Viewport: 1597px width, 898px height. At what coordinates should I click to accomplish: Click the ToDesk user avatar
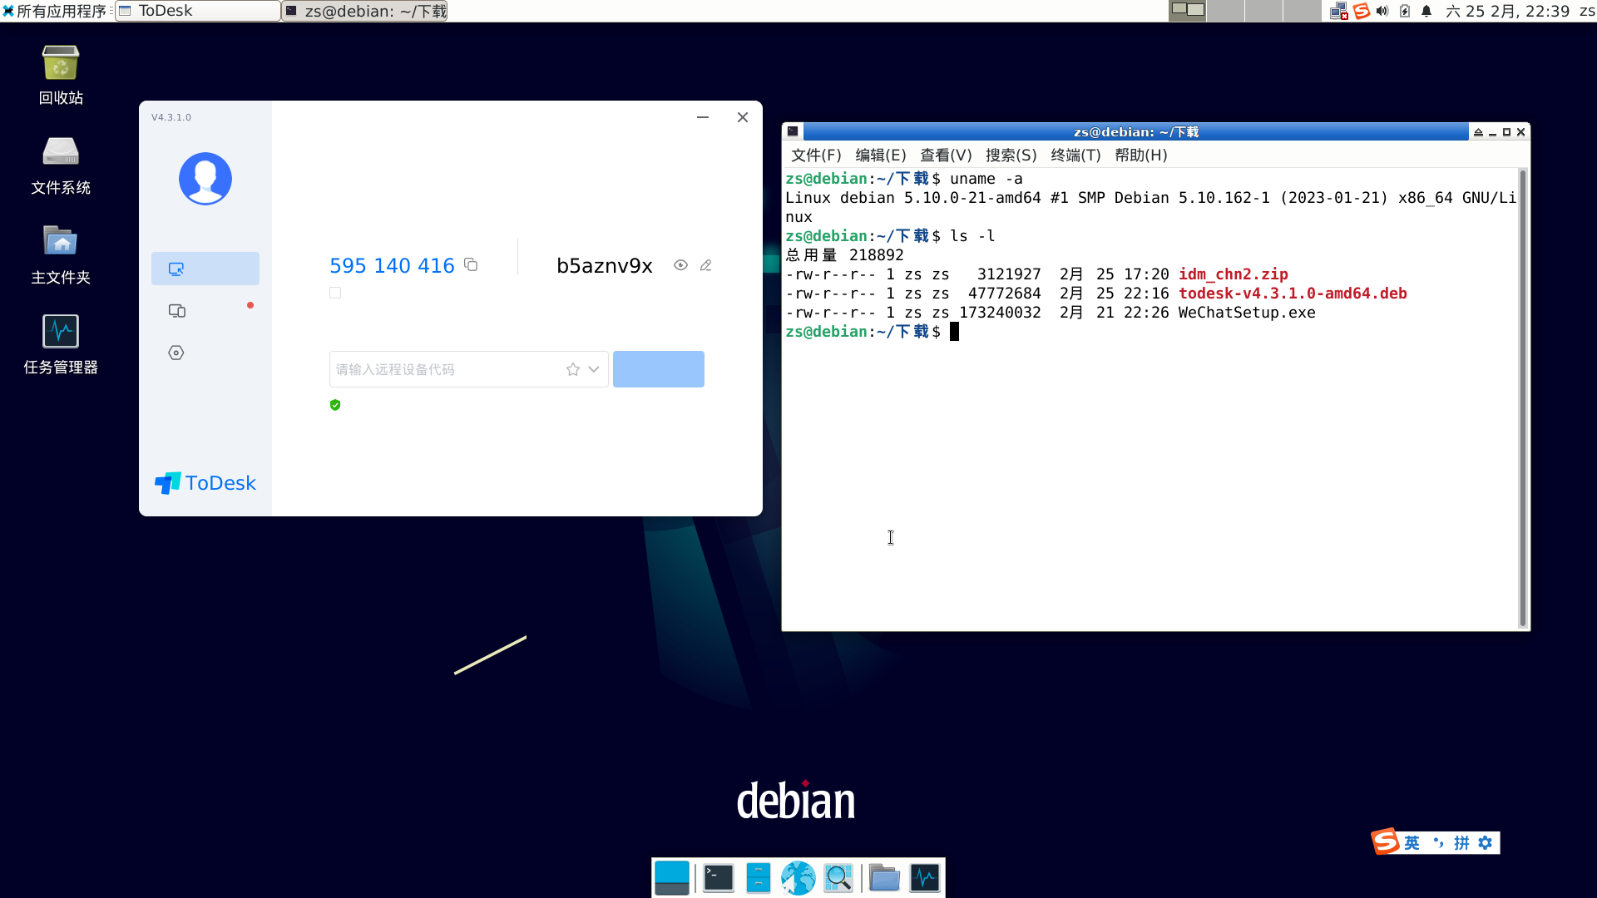[x=205, y=178]
